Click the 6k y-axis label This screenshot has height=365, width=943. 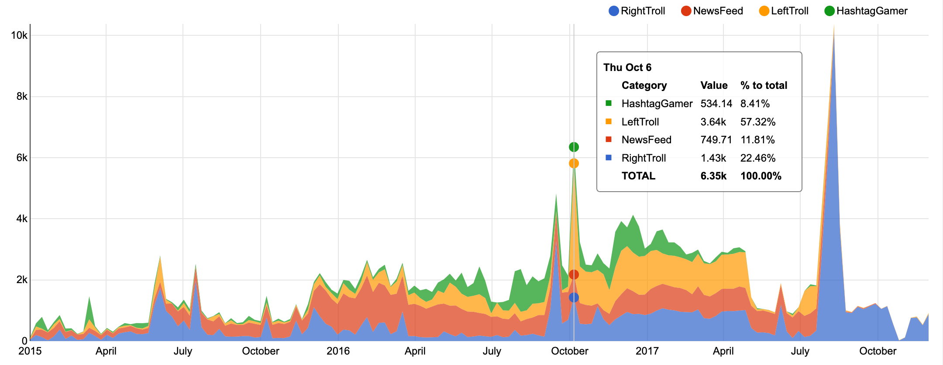pos(22,158)
